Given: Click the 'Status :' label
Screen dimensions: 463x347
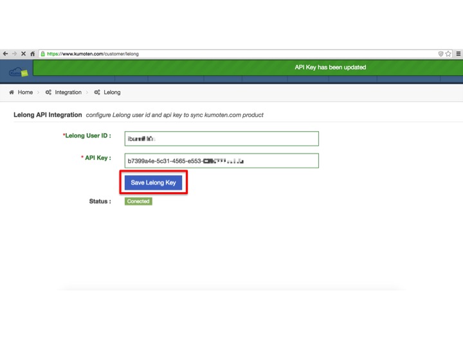Looking at the screenshot, I should pyautogui.click(x=100, y=201).
